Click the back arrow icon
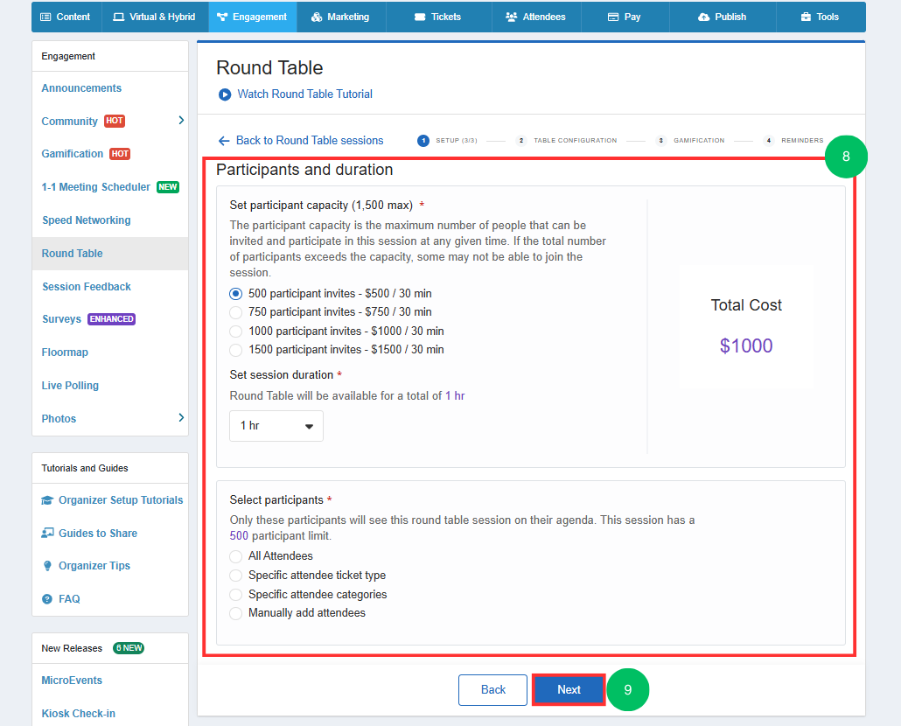This screenshot has height=726, width=901. point(224,141)
